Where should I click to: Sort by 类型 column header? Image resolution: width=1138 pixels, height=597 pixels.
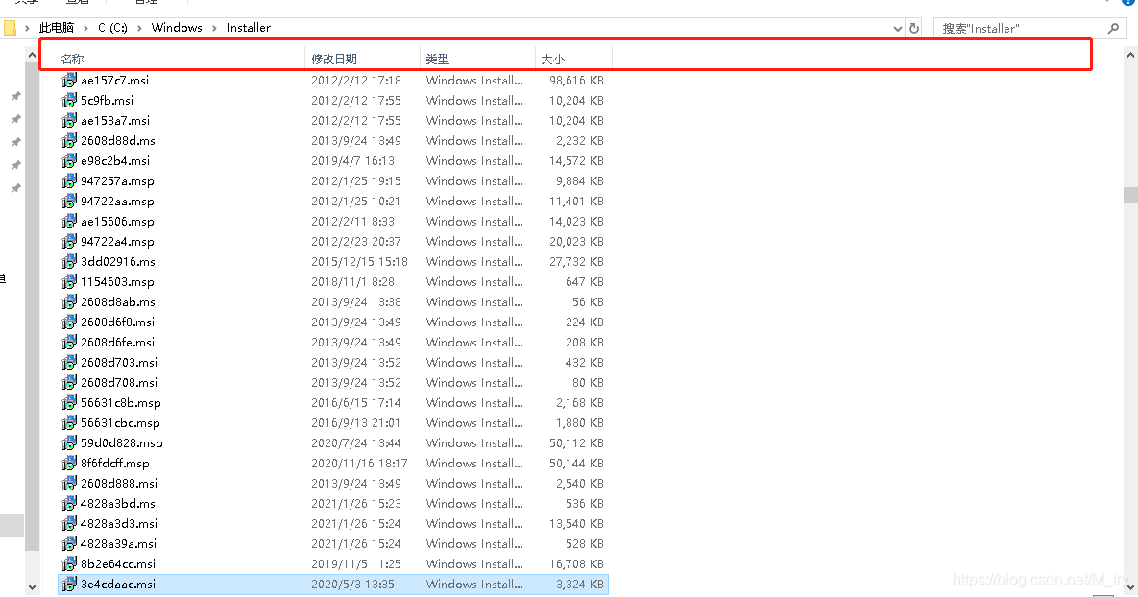438,59
